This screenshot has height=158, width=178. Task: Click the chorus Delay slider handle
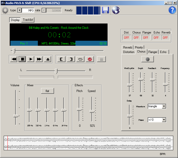tap(130, 116)
